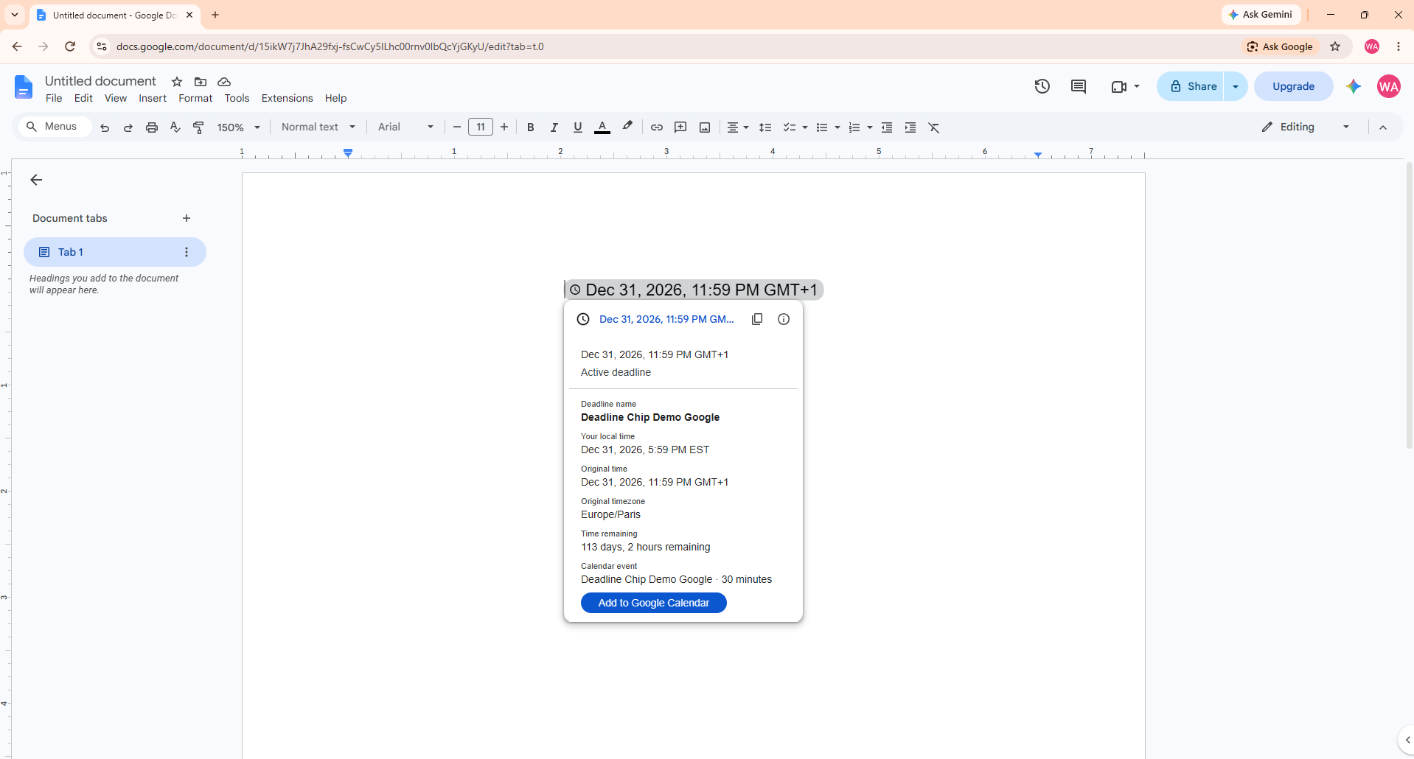Click the undo arrow in the toolbar

(105, 127)
